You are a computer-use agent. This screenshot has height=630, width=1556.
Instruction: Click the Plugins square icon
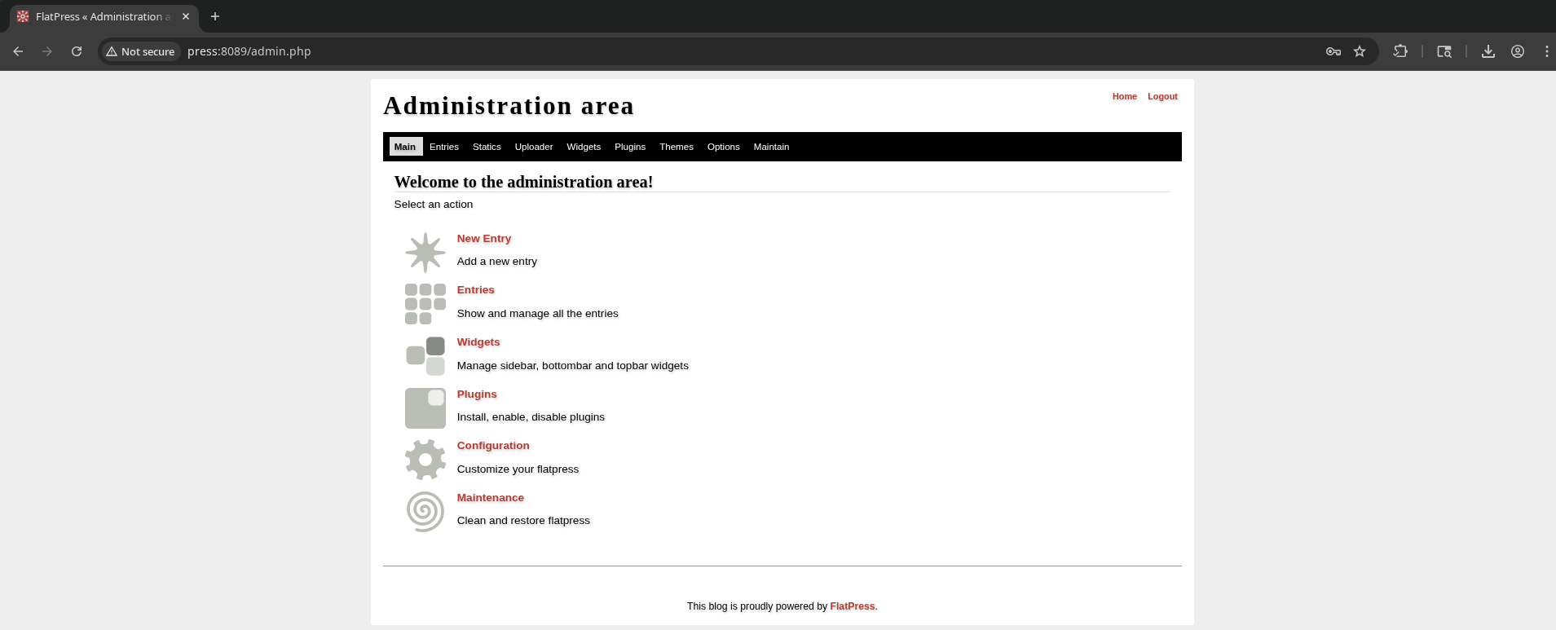point(425,408)
